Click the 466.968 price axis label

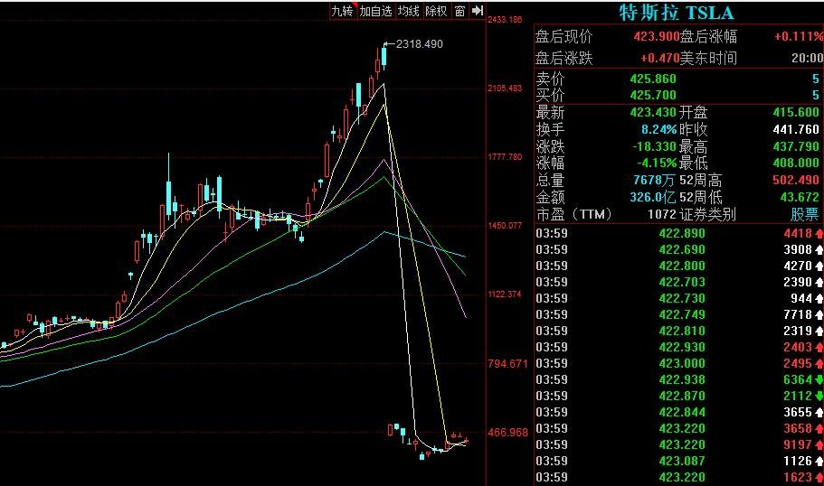coord(507,433)
